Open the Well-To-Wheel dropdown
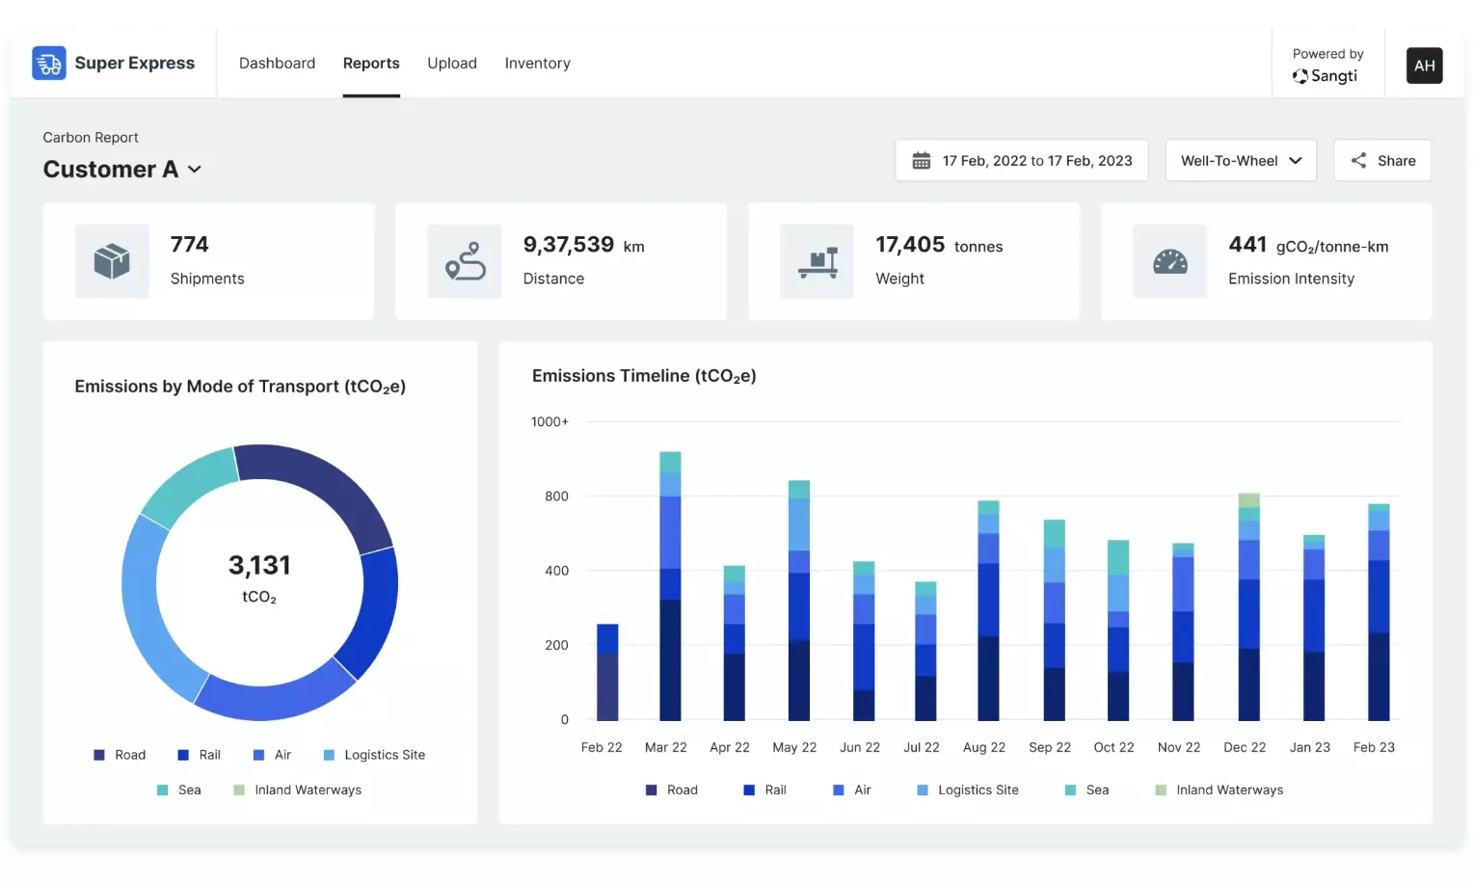The height and width of the screenshot is (884, 1474). [1241, 160]
